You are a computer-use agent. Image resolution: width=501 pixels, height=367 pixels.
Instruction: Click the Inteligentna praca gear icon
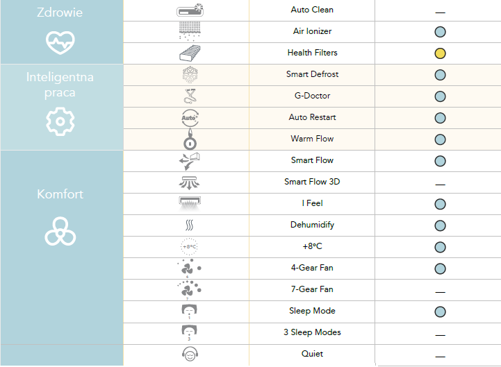[60, 121]
